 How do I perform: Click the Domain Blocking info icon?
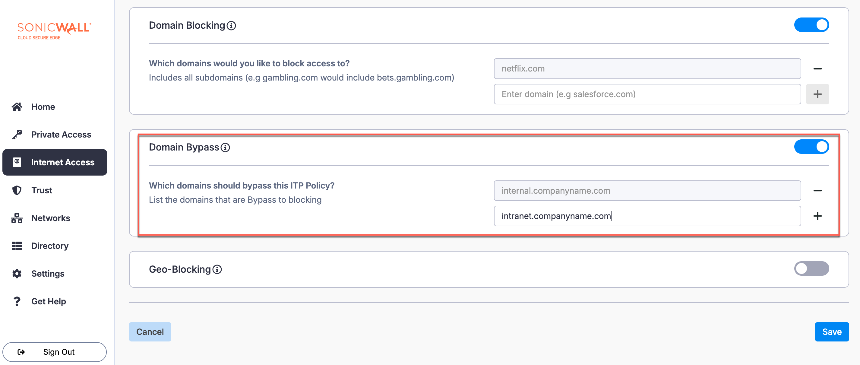click(x=231, y=26)
